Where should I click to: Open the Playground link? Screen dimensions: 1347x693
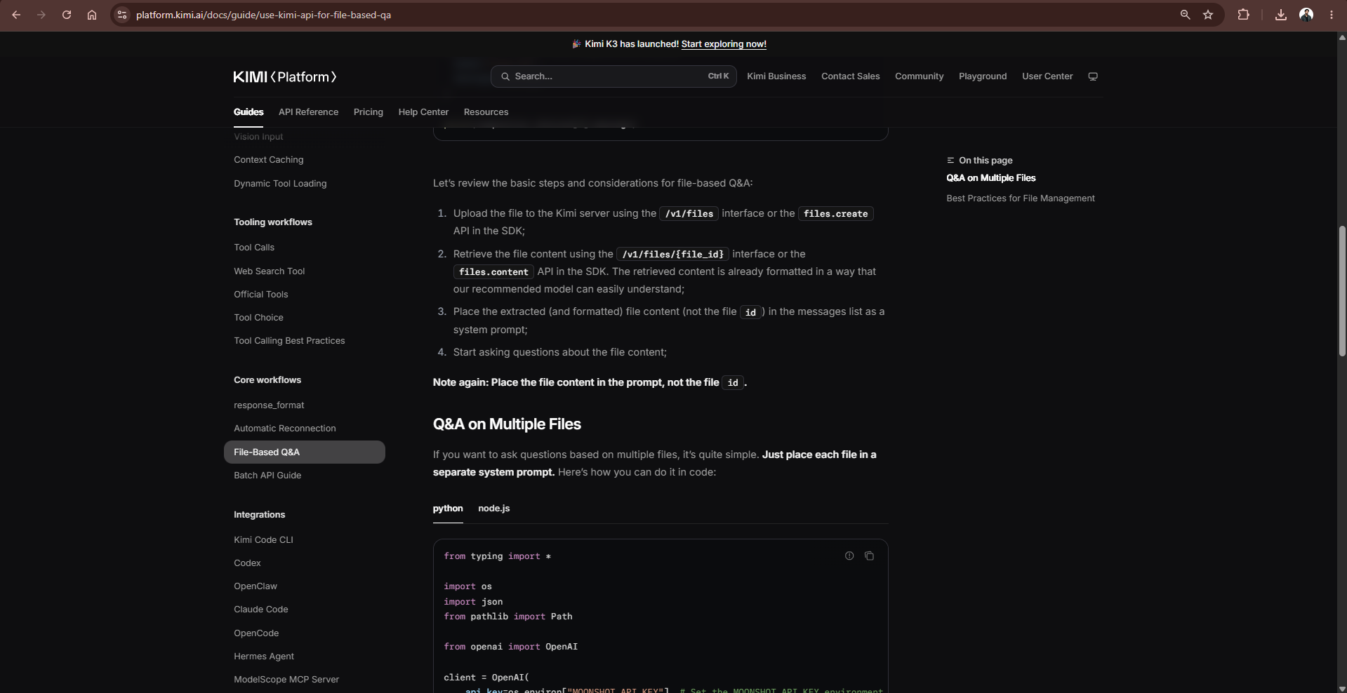coord(983,76)
